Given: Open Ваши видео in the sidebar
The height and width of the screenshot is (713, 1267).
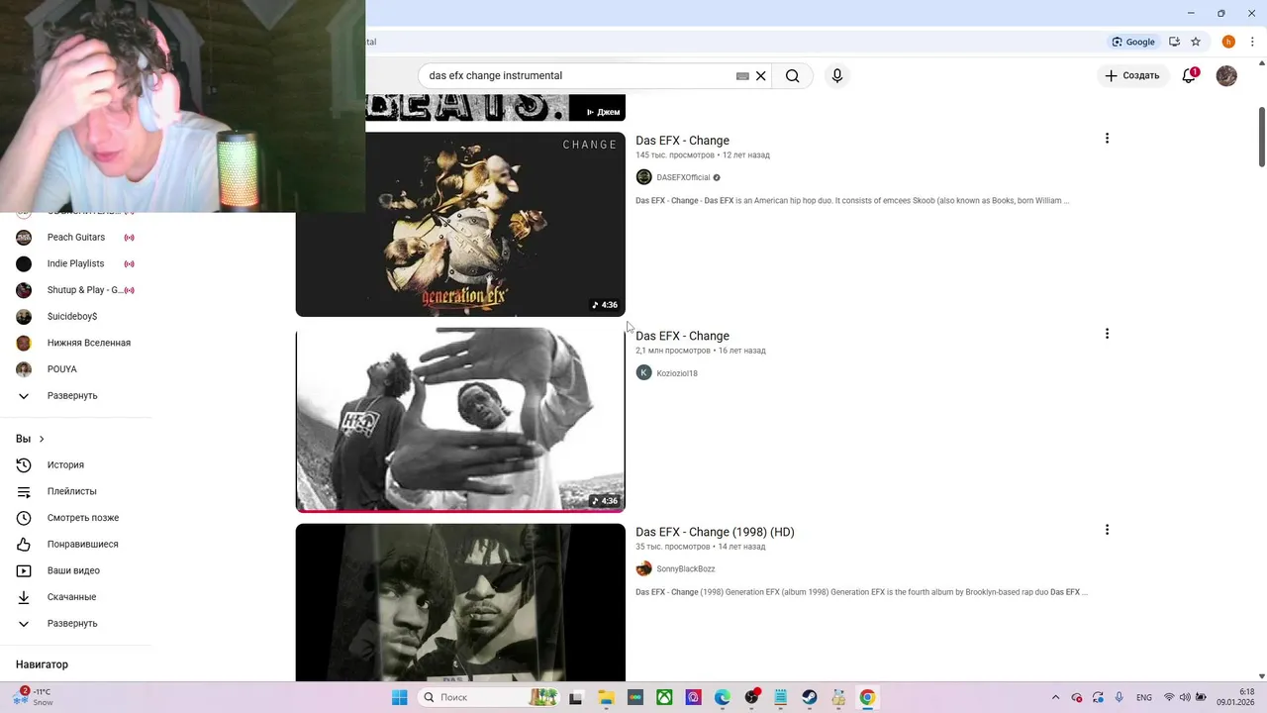Looking at the screenshot, I should [75, 570].
